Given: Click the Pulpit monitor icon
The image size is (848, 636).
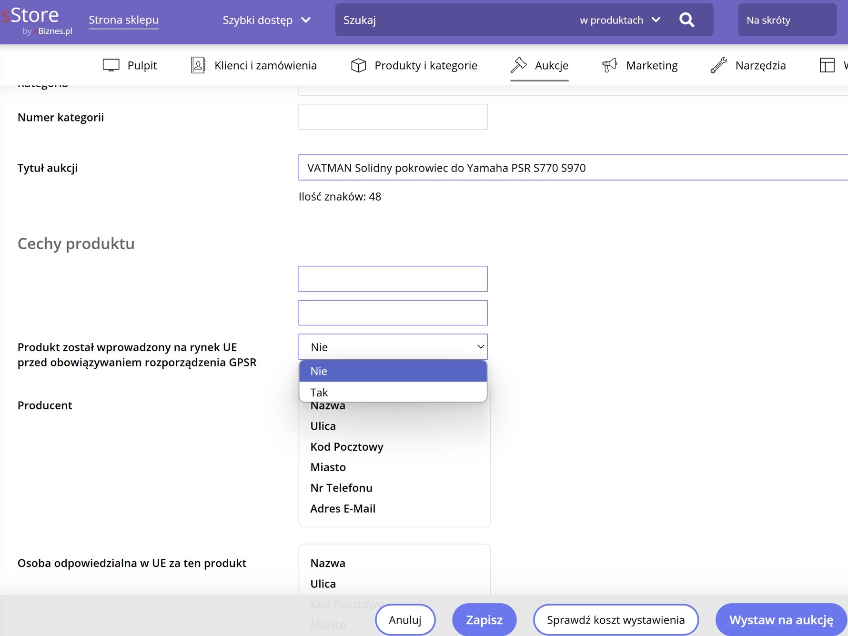Looking at the screenshot, I should (x=111, y=65).
